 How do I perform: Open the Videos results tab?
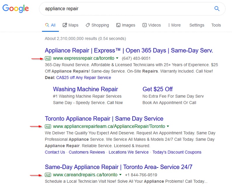[x=152, y=25]
